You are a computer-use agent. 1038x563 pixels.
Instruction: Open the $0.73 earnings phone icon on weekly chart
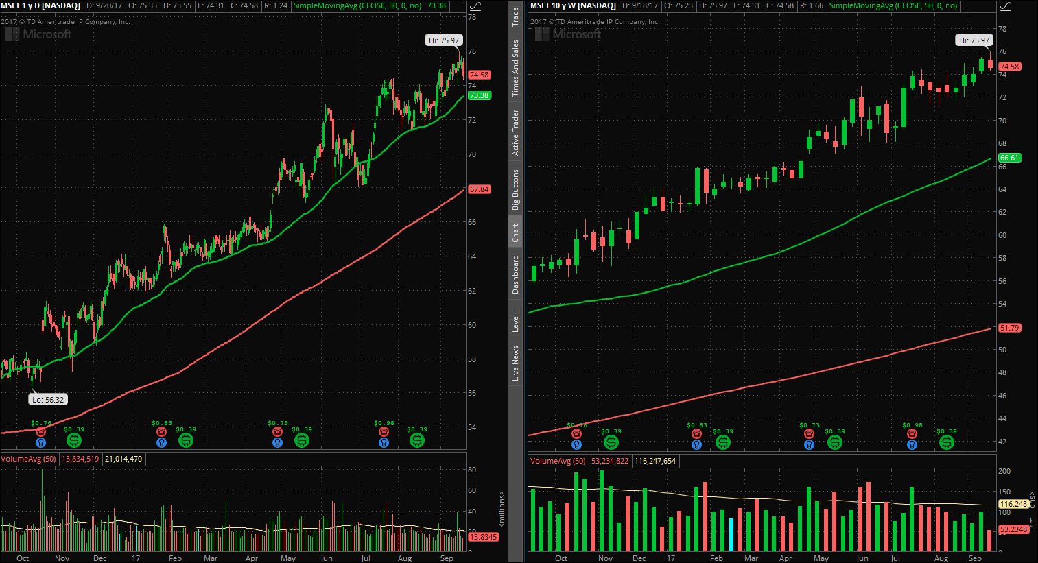point(809,433)
